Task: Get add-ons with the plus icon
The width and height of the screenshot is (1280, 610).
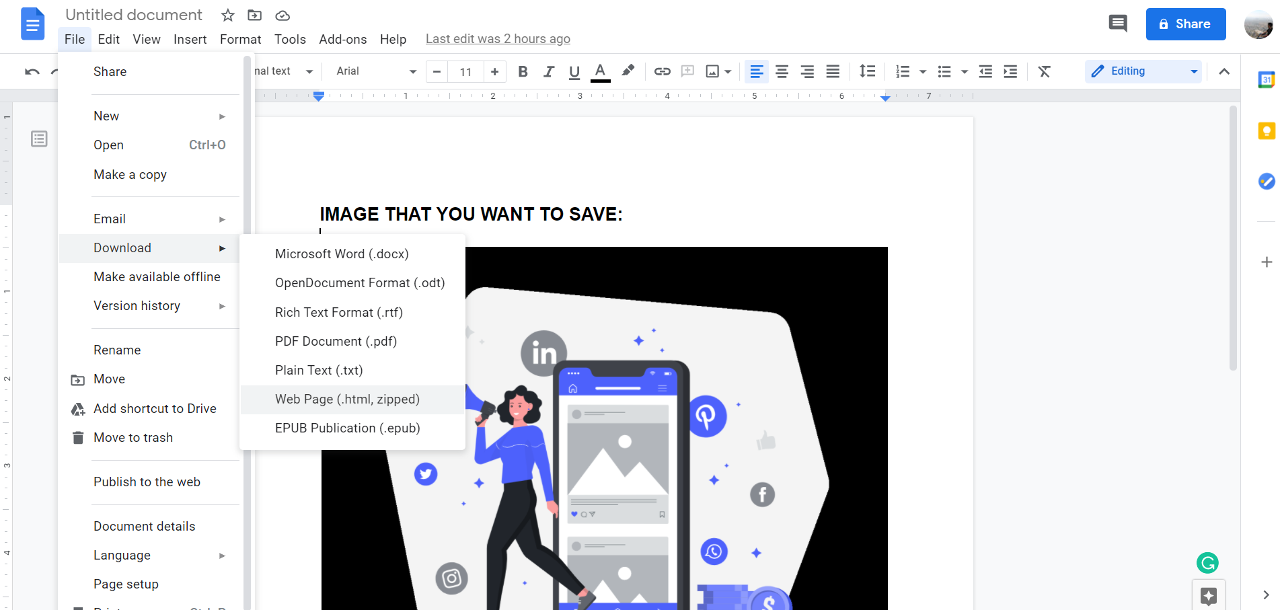Action: (x=1267, y=262)
